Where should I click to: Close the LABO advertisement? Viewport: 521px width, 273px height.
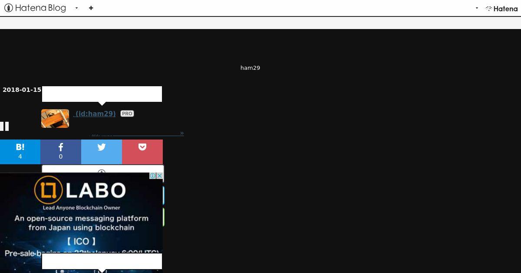tap(159, 175)
